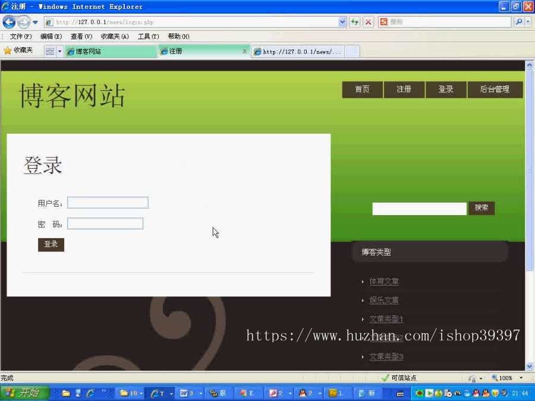Click the Show Desktop icon in Quick Launch
The height and width of the screenshot is (401, 535).
78,393
